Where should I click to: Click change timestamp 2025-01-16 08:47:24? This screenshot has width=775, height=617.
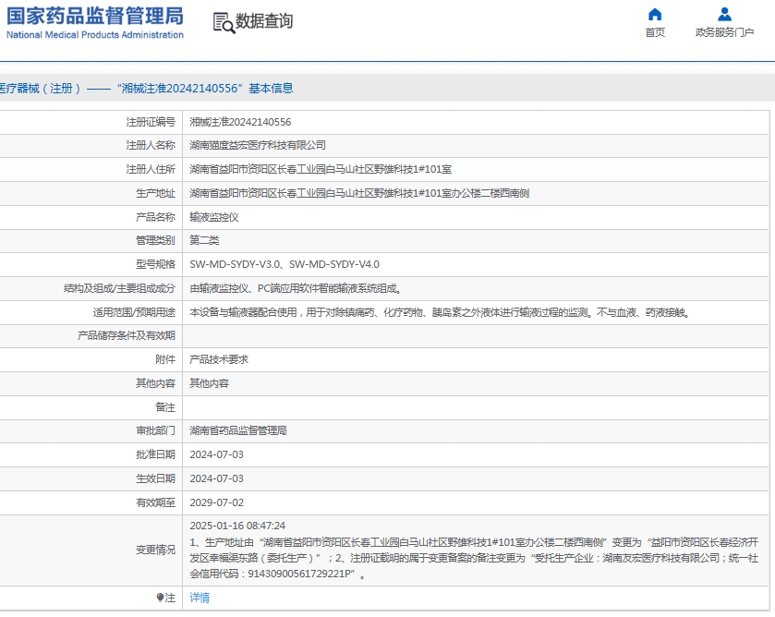[237, 526]
